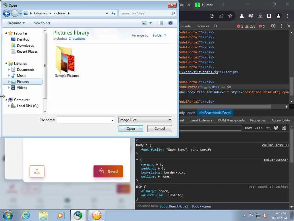Click the div.ReactModalPortal breadcrumb
The image size is (294, 221).
tap(215, 113)
